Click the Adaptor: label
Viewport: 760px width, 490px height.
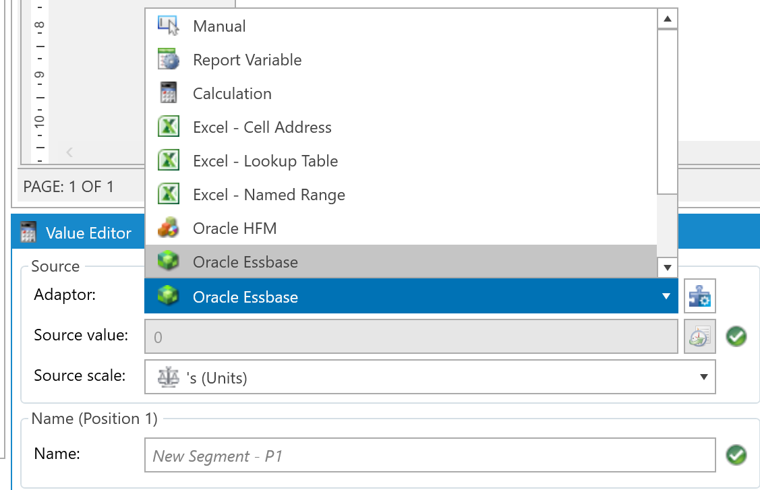coord(65,294)
